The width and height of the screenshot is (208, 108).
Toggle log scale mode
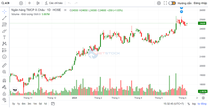point(194,104)
